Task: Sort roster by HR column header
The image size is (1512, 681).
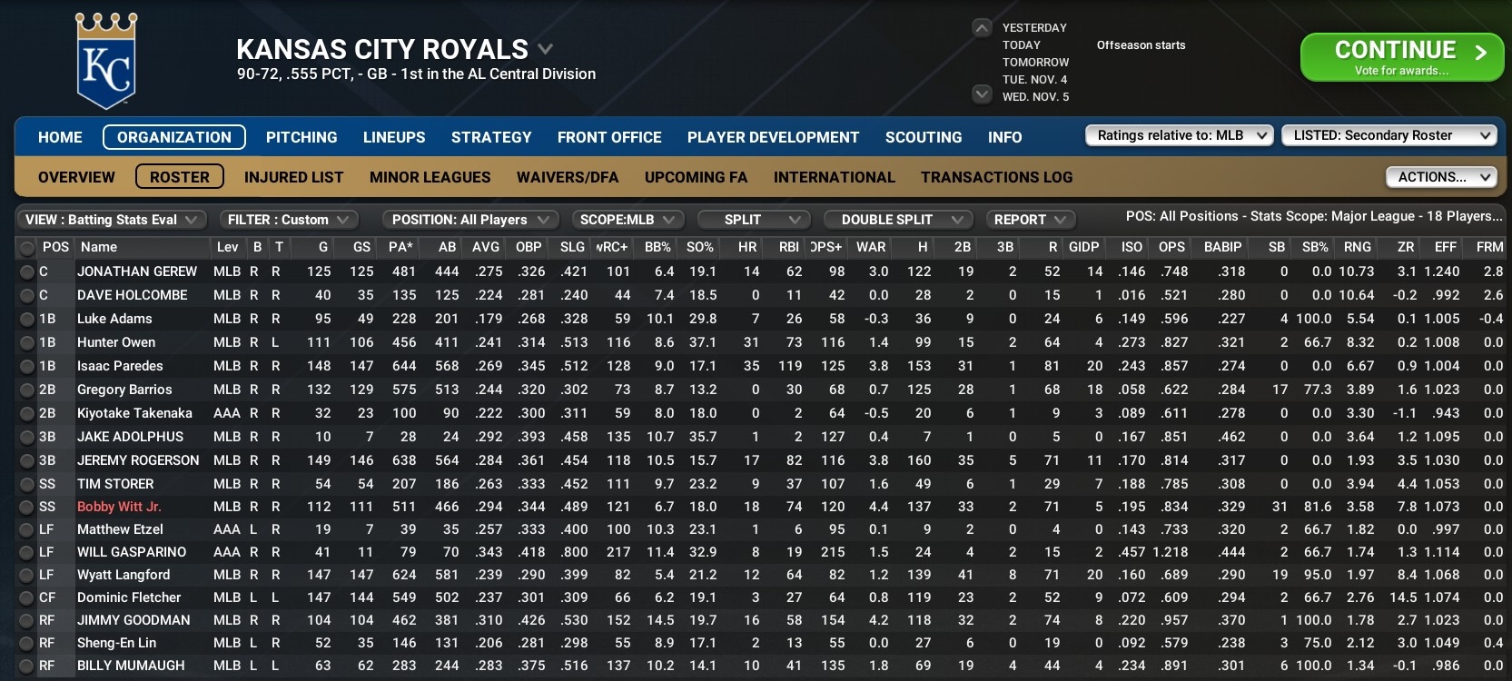Action: pos(746,247)
